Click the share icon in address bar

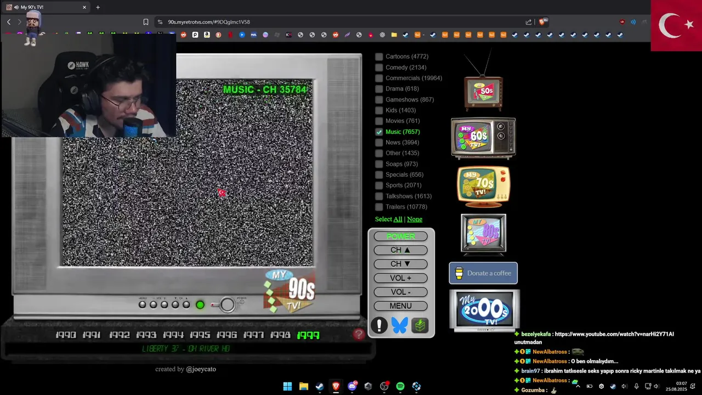(x=529, y=22)
